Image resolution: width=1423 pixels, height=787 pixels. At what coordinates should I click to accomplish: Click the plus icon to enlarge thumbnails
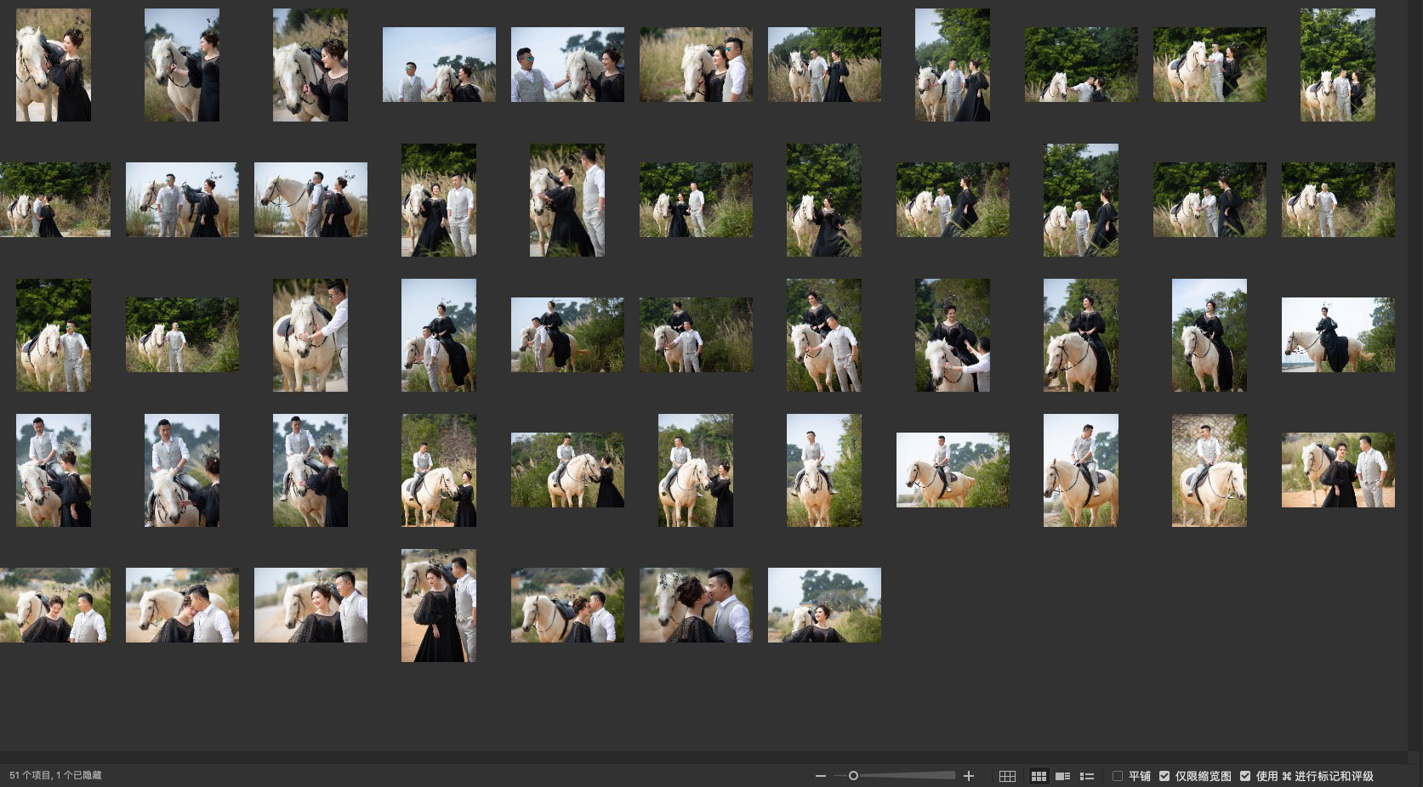point(968,776)
